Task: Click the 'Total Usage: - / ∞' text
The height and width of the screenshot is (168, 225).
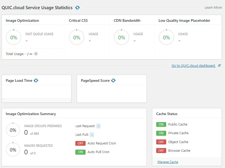Action: [x=19, y=54]
